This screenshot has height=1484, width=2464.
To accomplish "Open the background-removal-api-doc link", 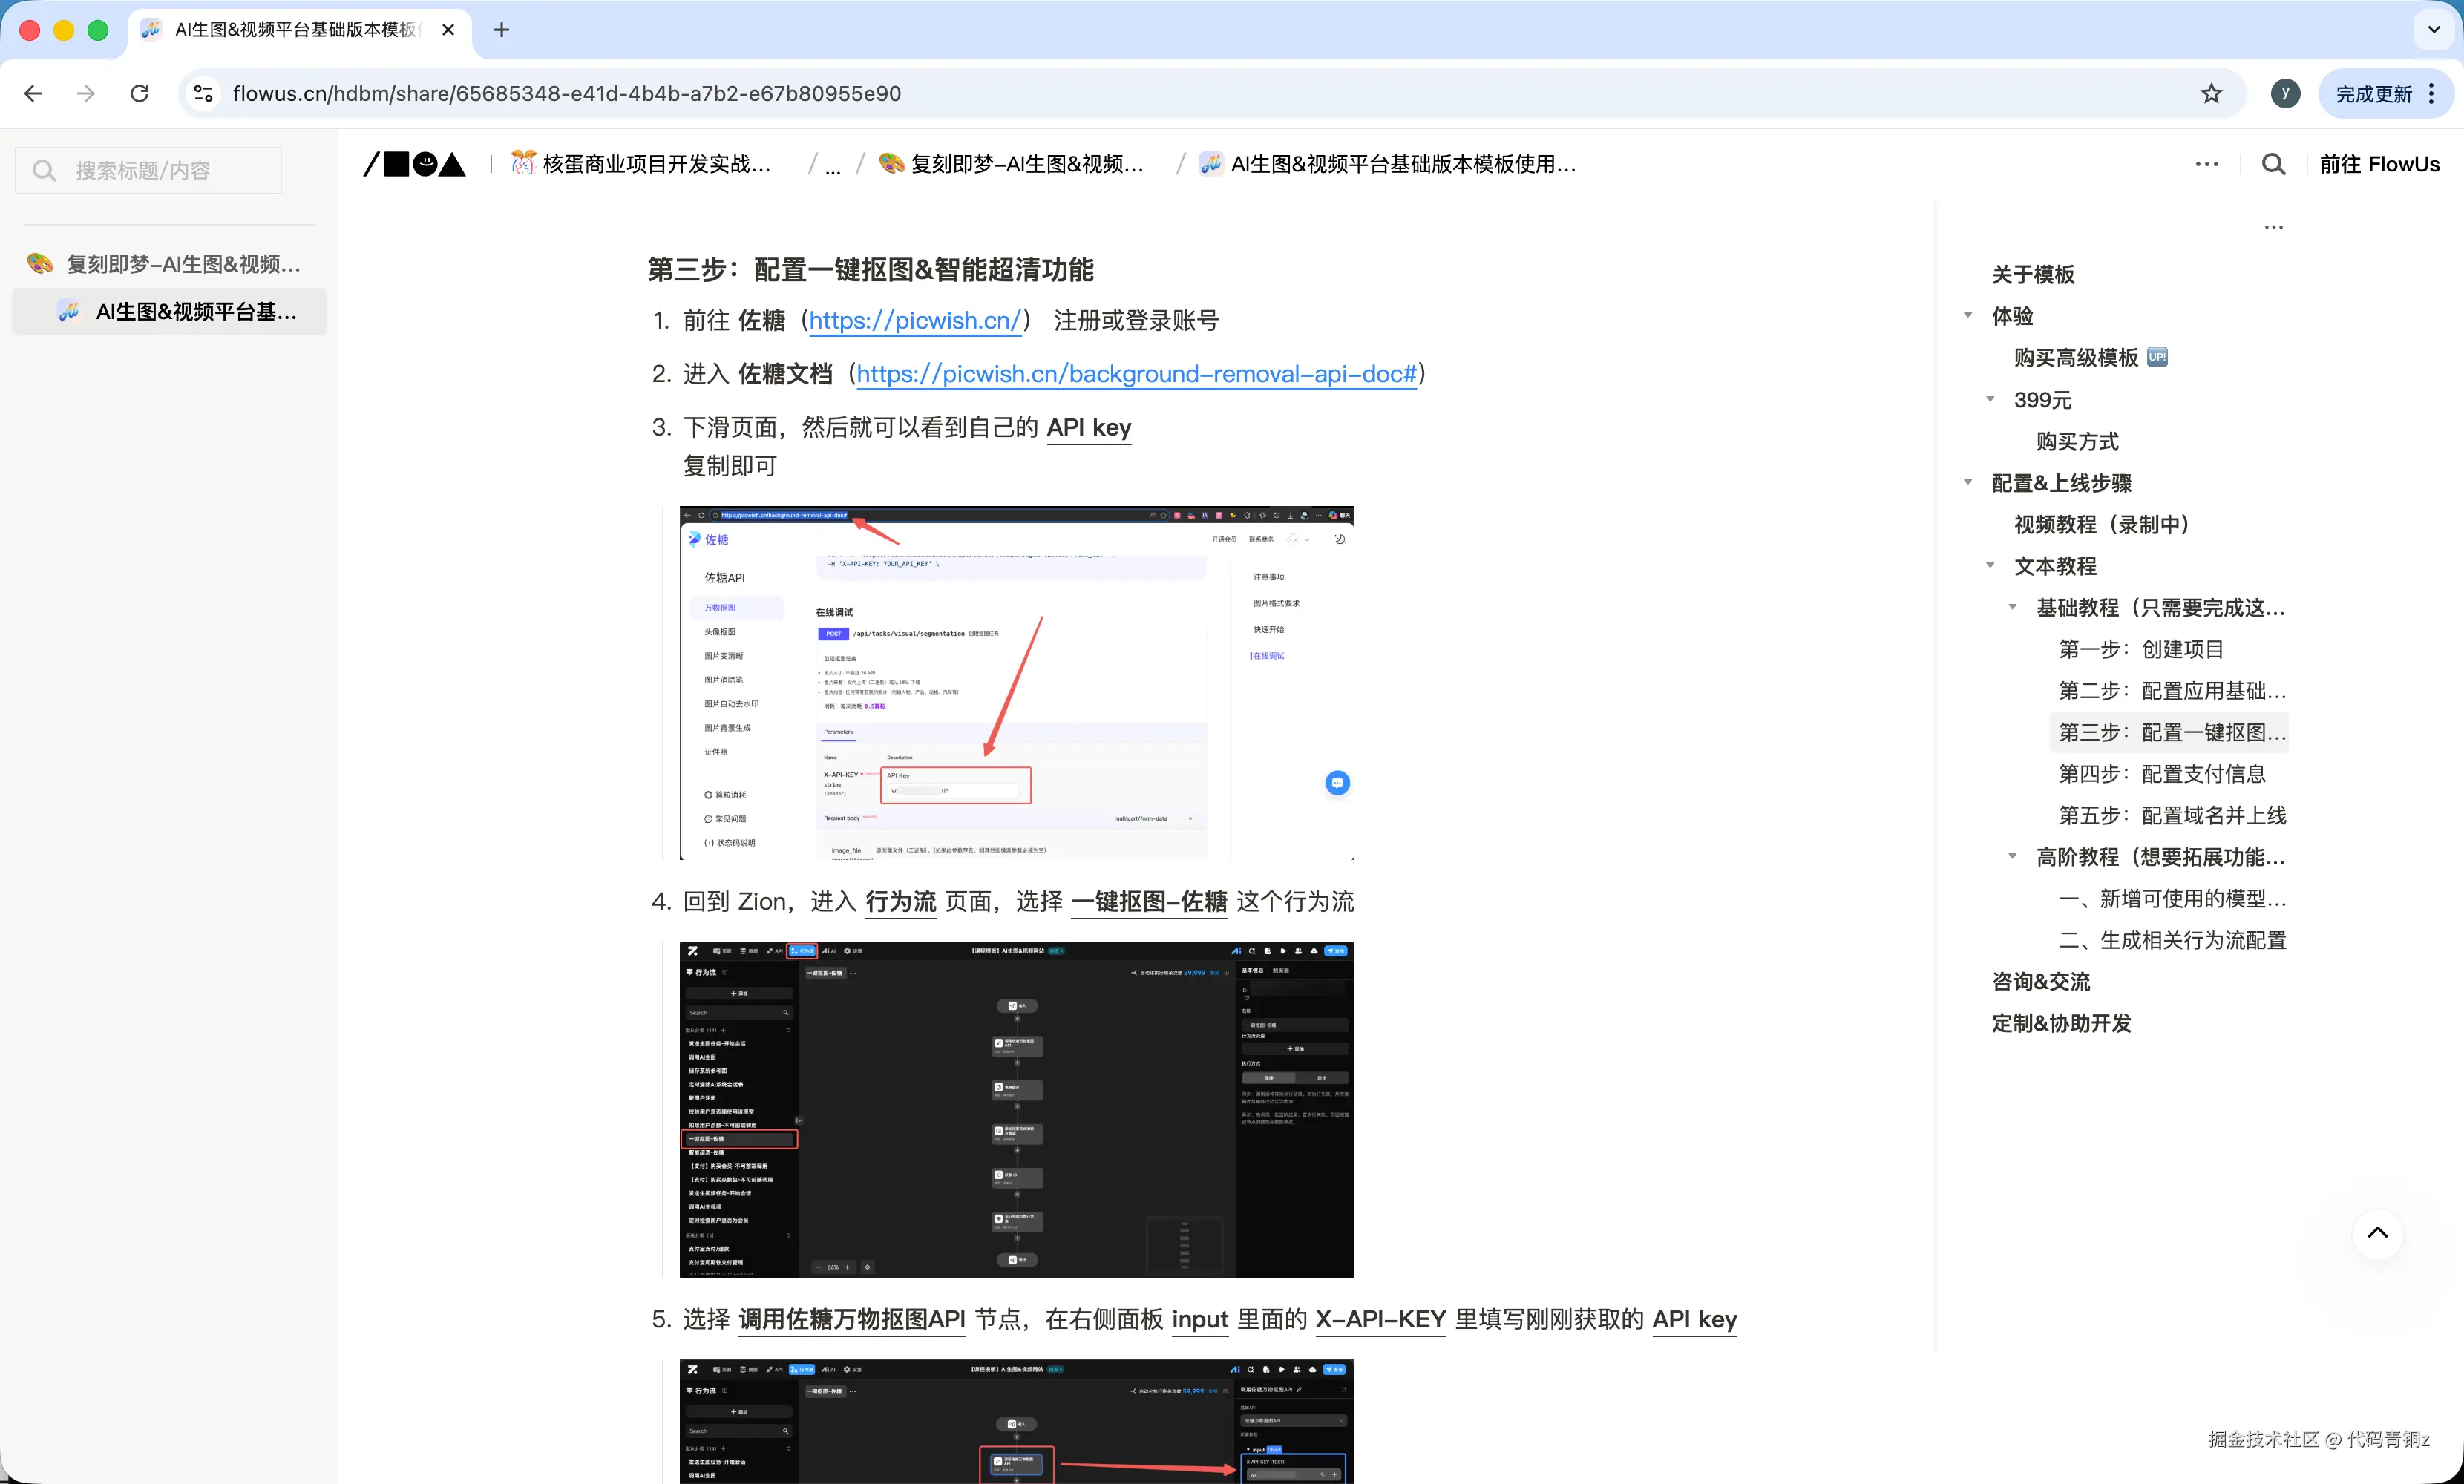I will 1136,374.
